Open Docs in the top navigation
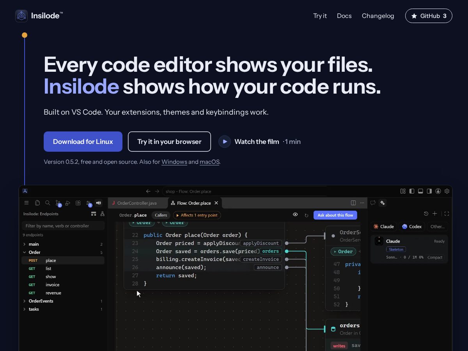 (344, 16)
